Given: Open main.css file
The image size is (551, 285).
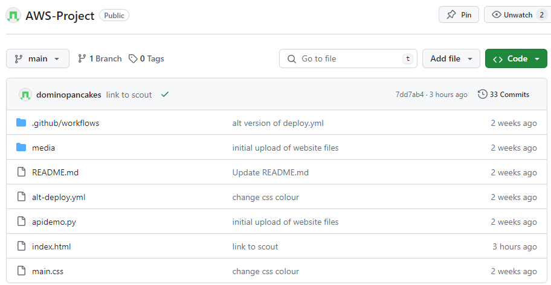Looking at the screenshot, I should pyautogui.click(x=48, y=271).
